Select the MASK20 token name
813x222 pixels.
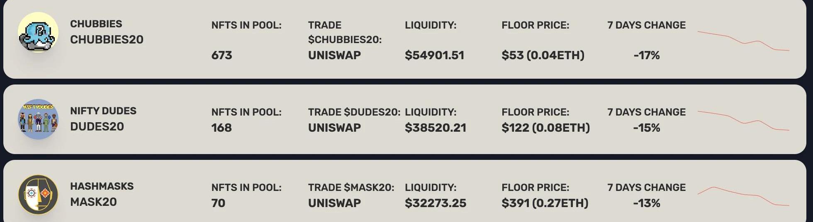[x=93, y=202]
